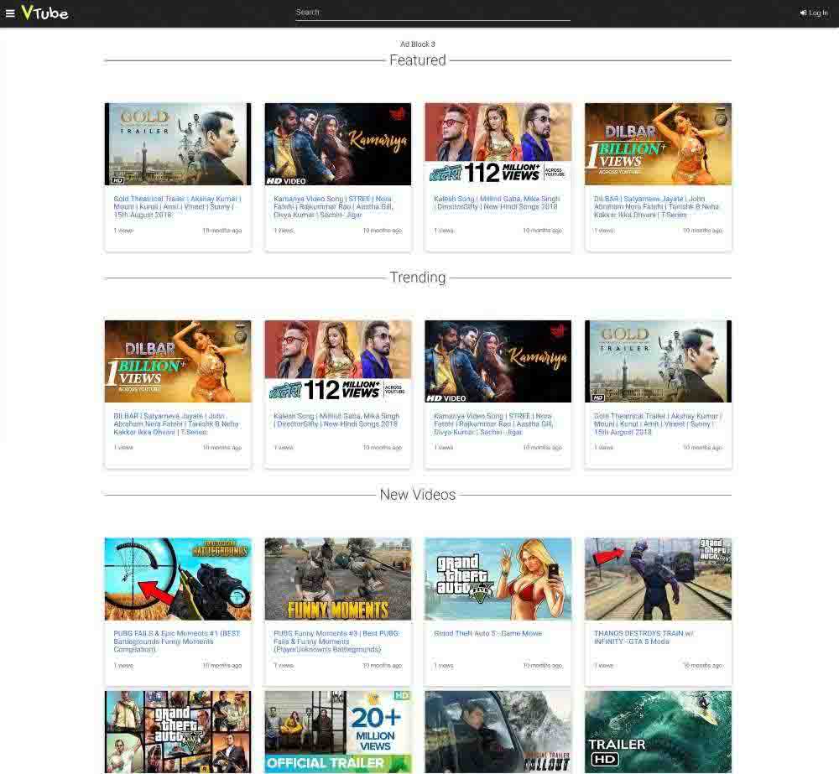Click the Trending section heading
This screenshot has height=774, width=839.
pos(417,277)
